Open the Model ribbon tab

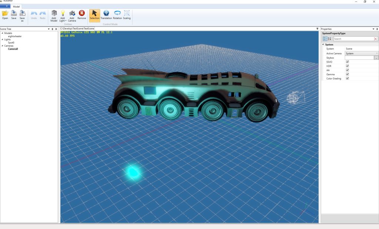pos(16,7)
